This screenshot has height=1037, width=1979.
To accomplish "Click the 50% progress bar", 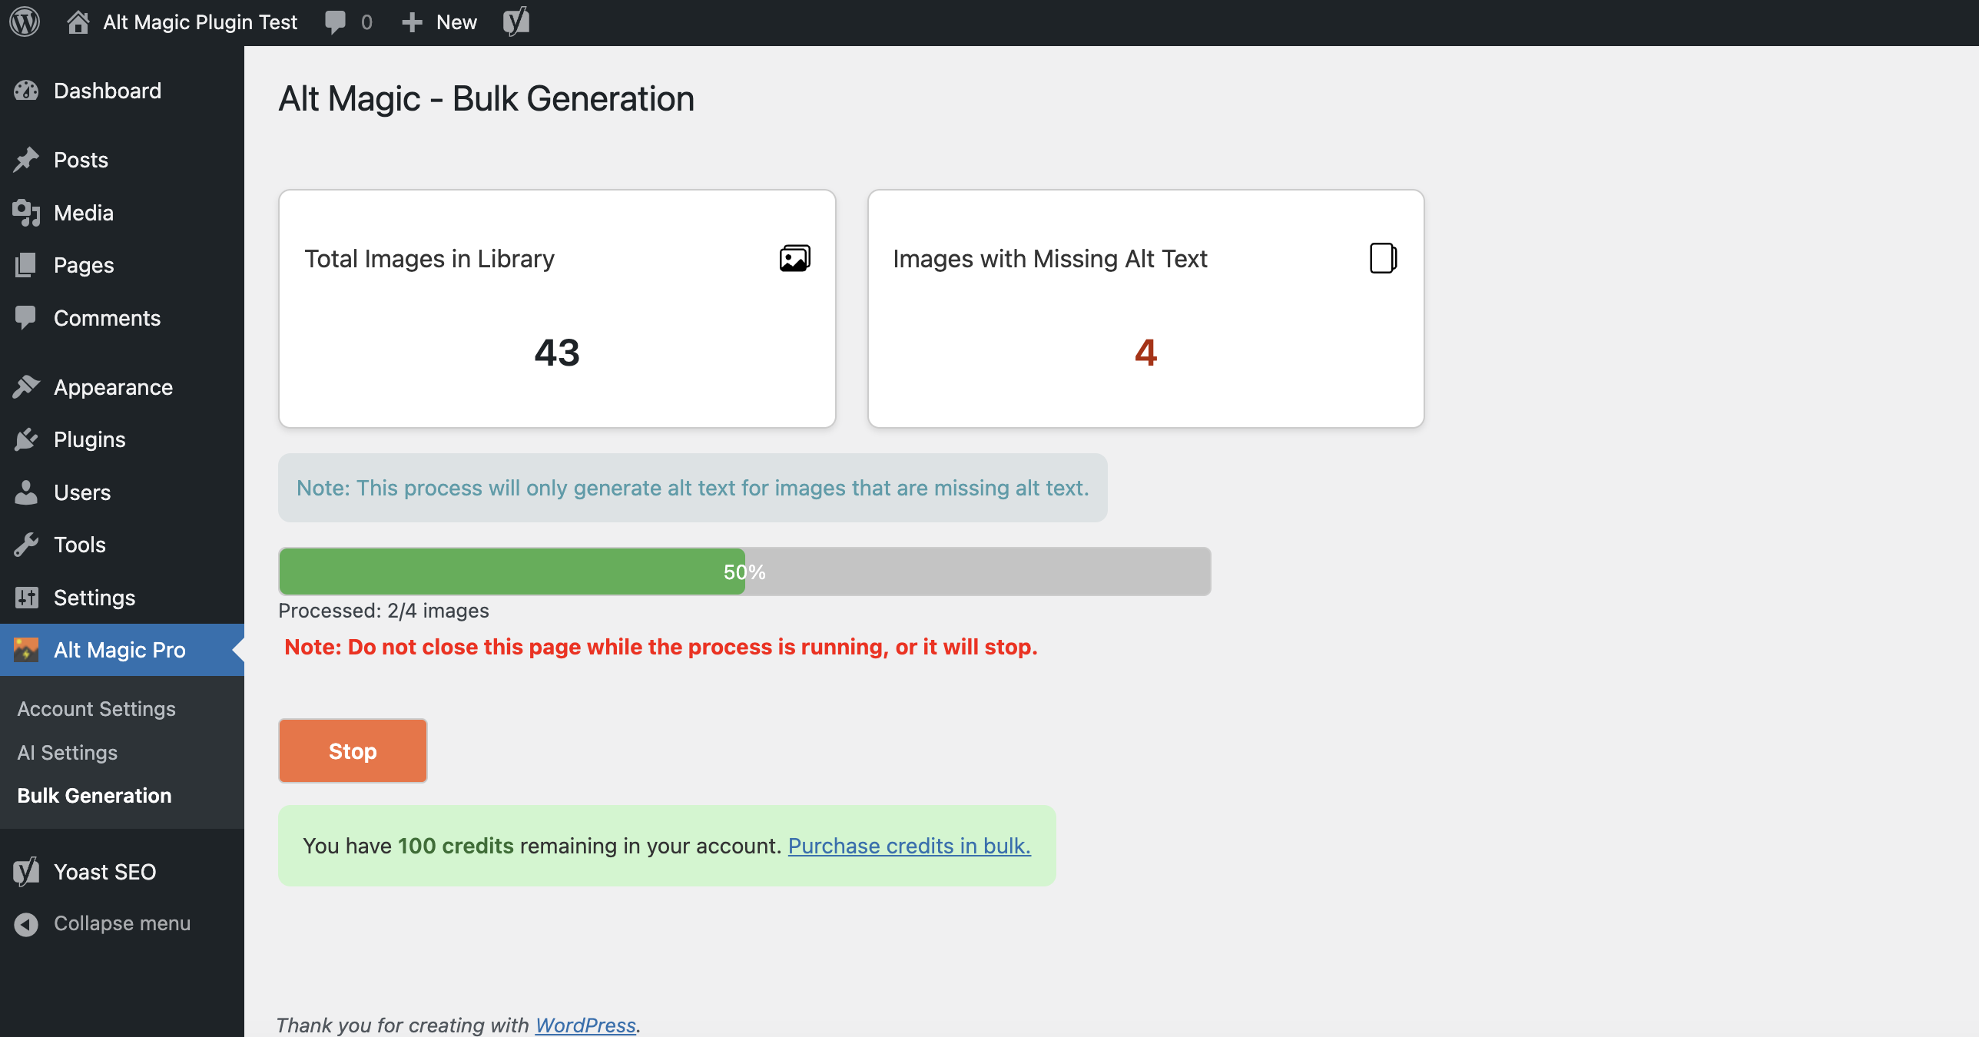I will (742, 572).
